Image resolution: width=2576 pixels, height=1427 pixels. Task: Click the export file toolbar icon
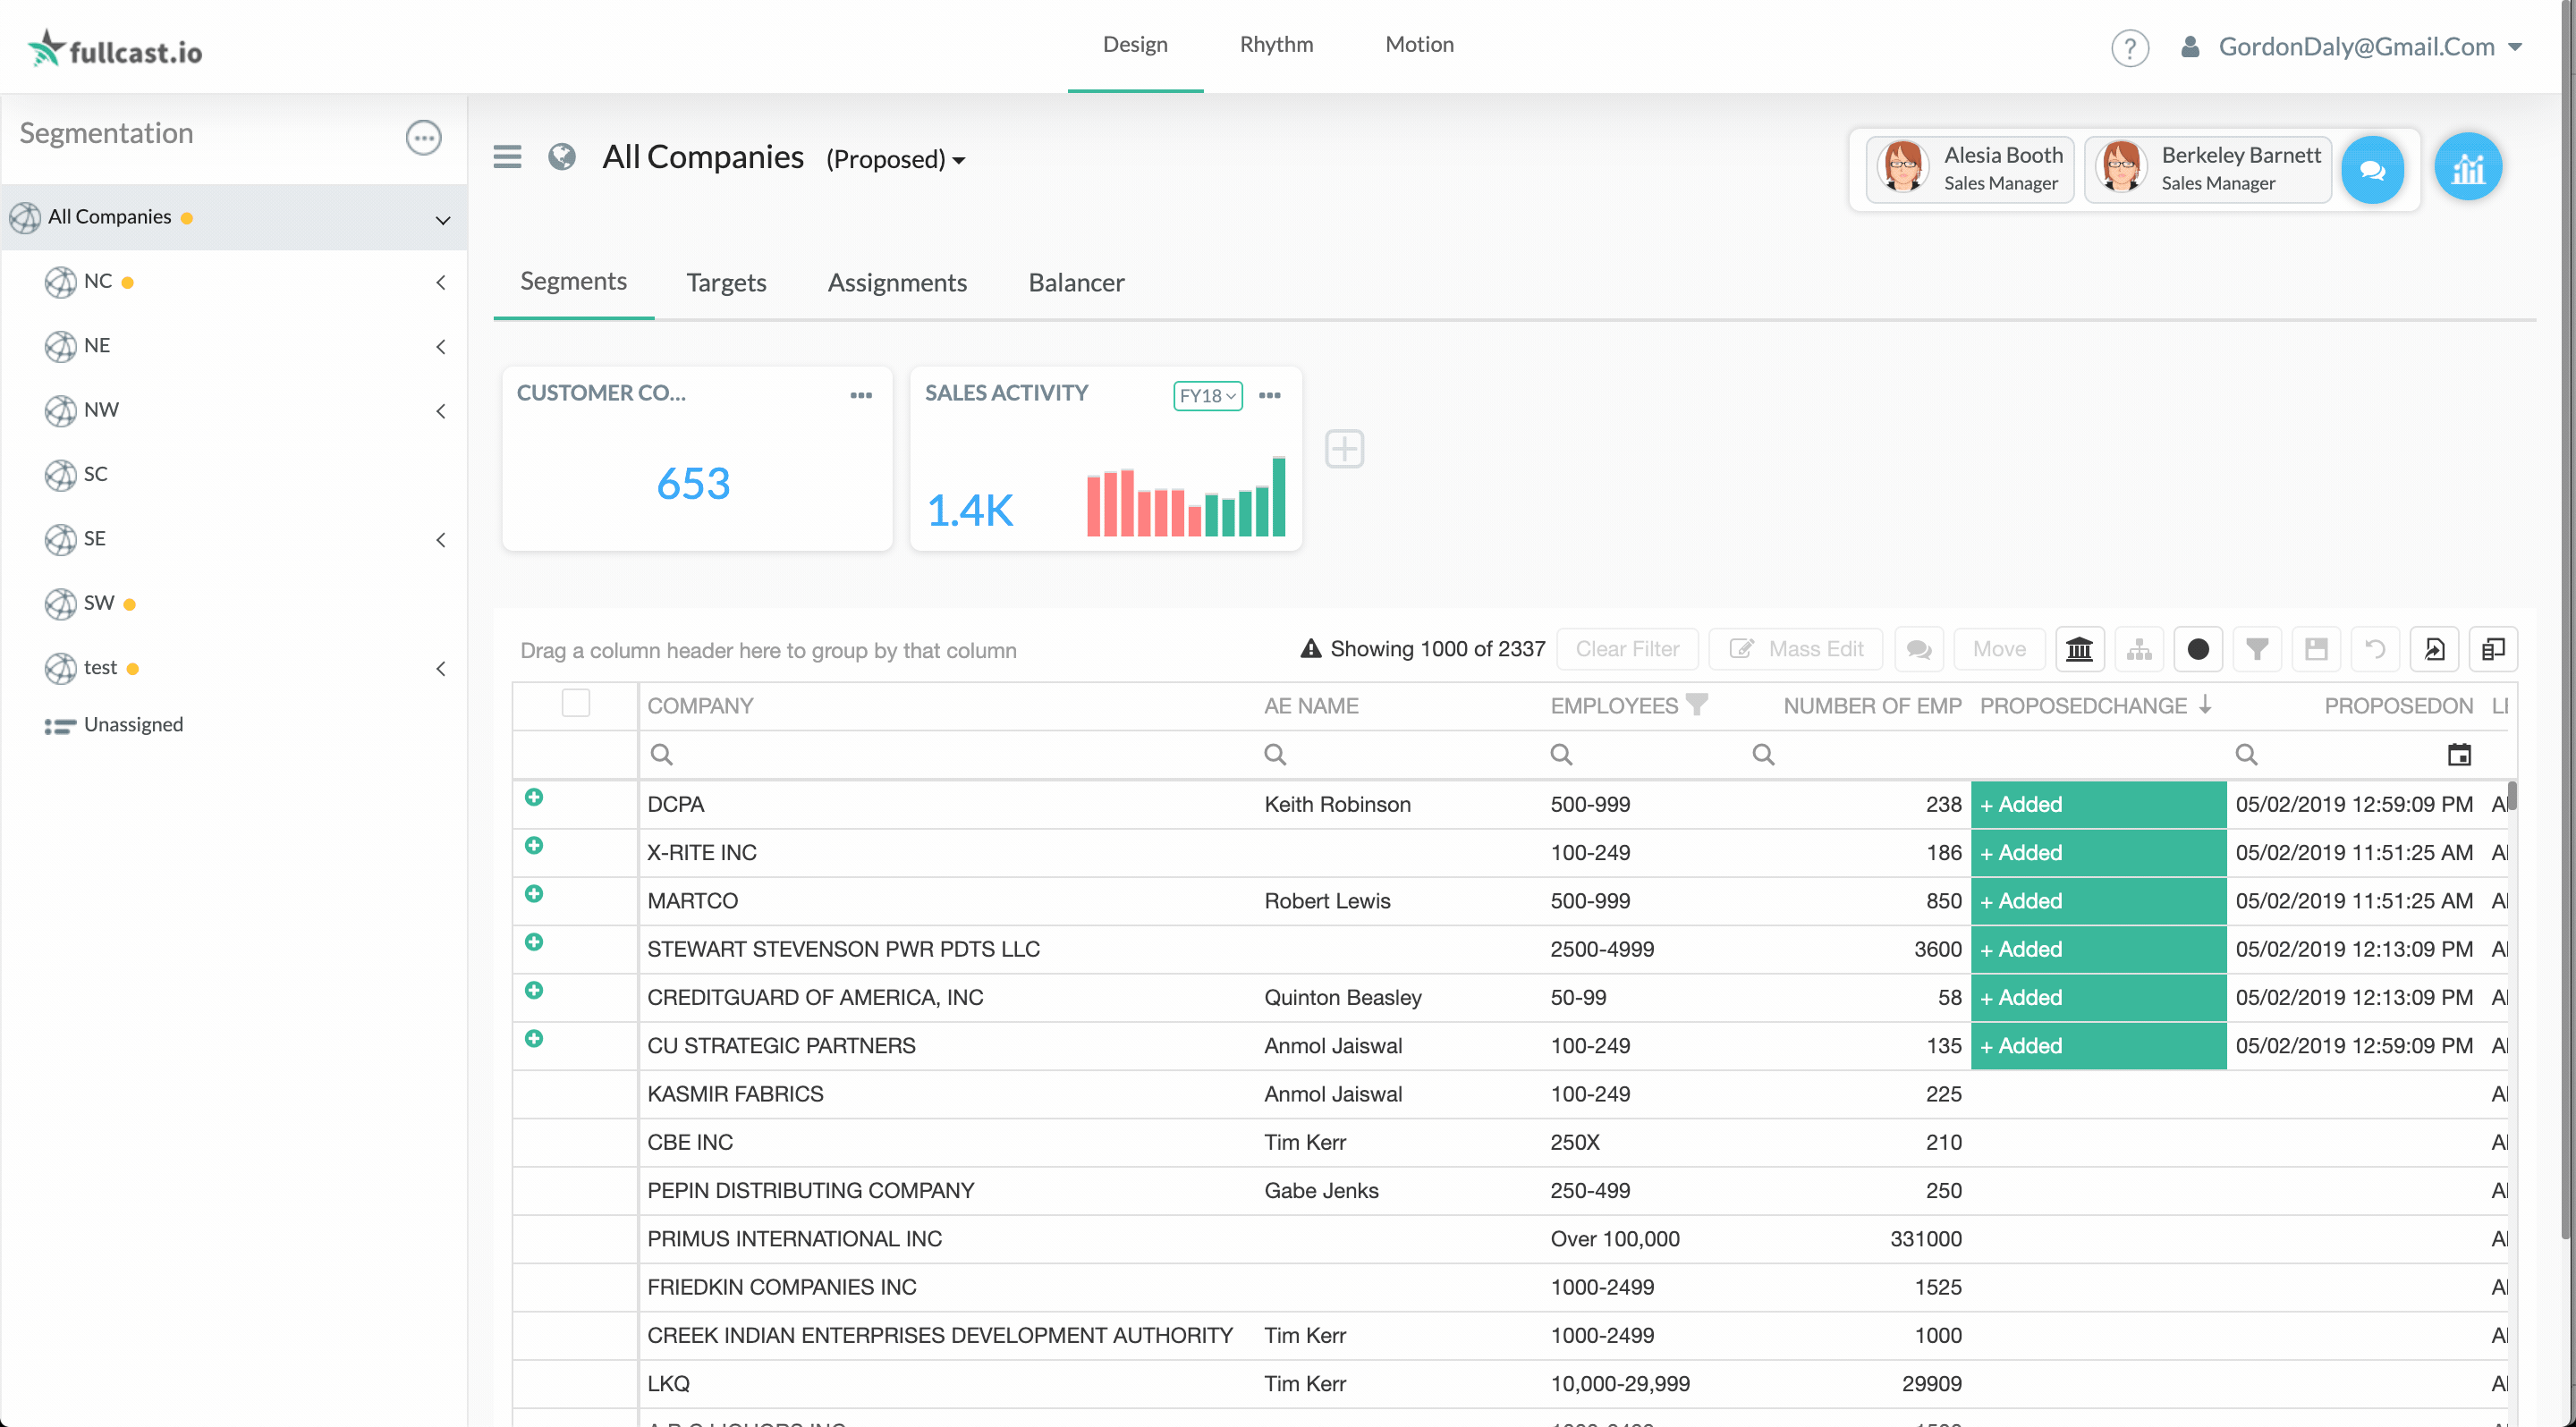click(2434, 648)
